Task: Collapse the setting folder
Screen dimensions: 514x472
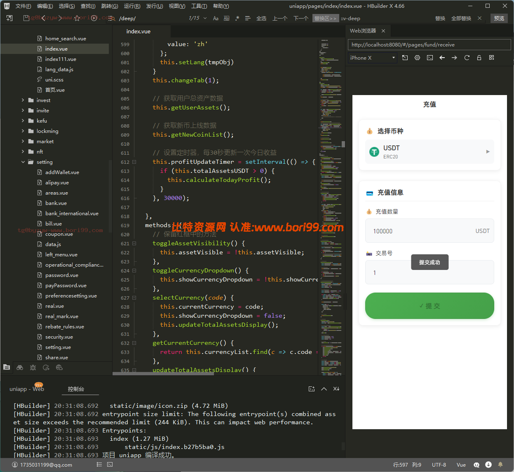Action: pyautogui.click(x=23, y=162)
